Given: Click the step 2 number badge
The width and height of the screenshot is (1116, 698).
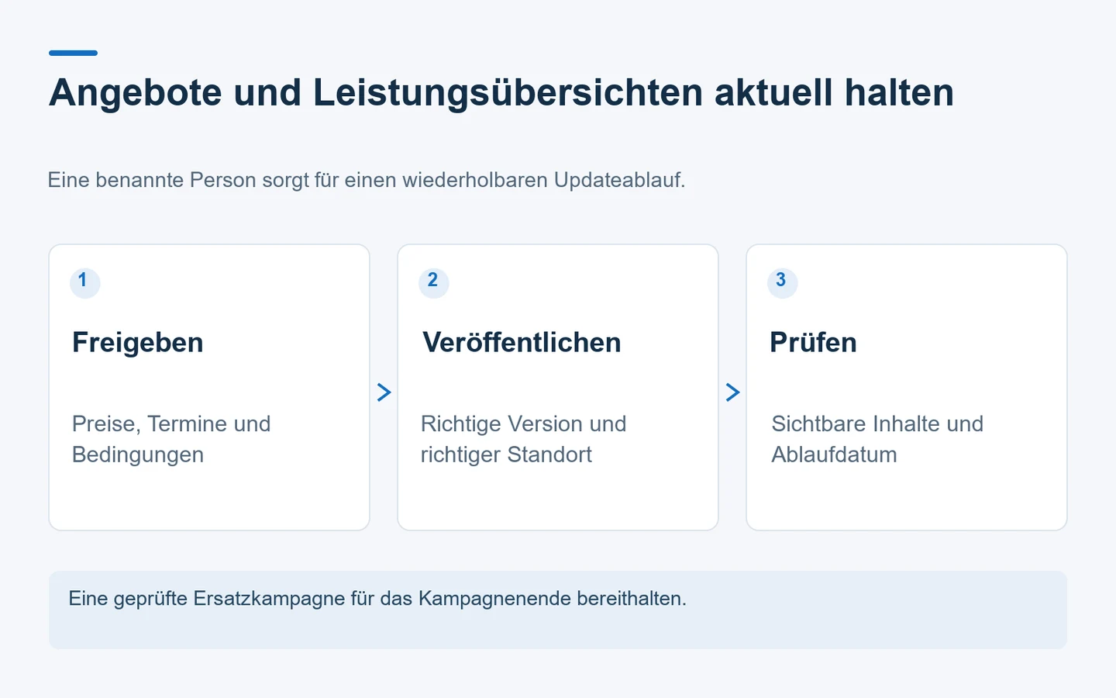Looking at the screenshot, I should coord(434,282).
